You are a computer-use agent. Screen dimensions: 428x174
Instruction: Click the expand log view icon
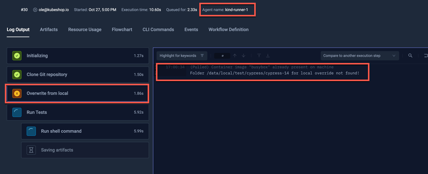tap(426, 56)
